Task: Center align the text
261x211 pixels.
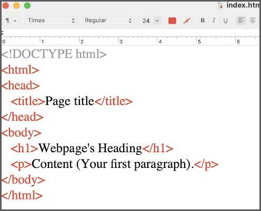Action: 253,20
